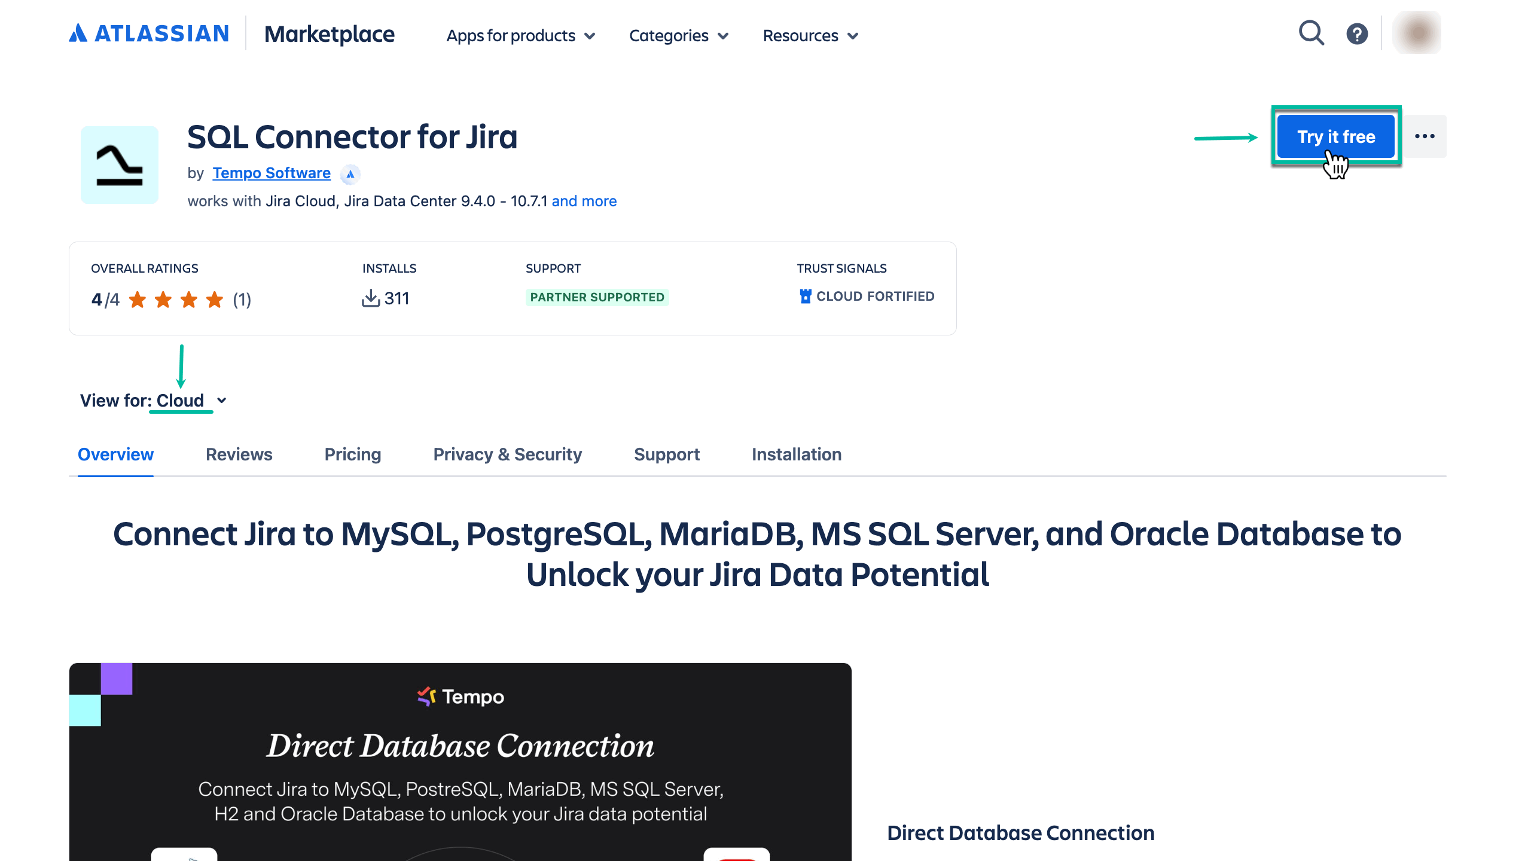Image resolution: width=1531 pixels, height=861 pixels.
Task: Open your profile avatar
Action: [x=1416, y=33]
